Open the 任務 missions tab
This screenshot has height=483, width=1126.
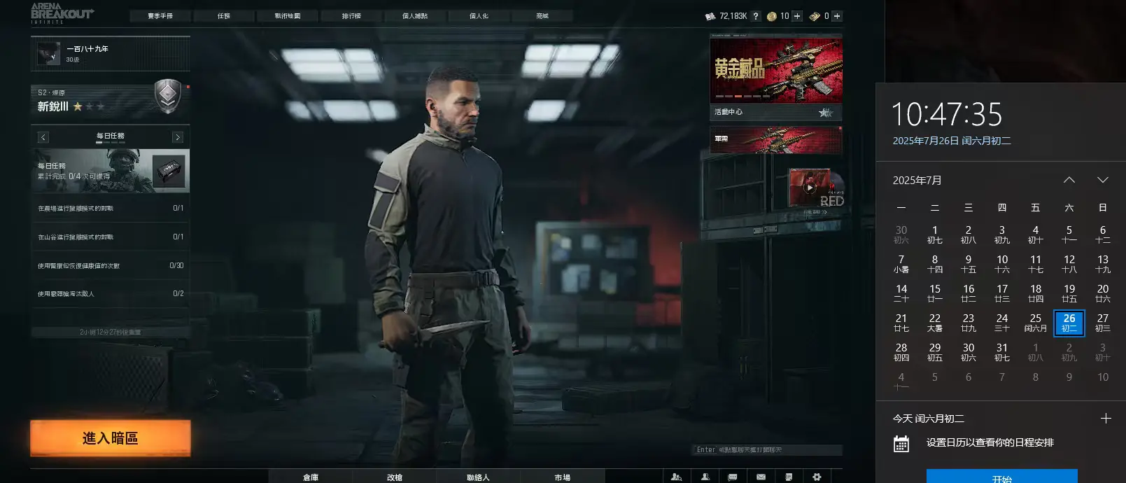pos(224,15)
